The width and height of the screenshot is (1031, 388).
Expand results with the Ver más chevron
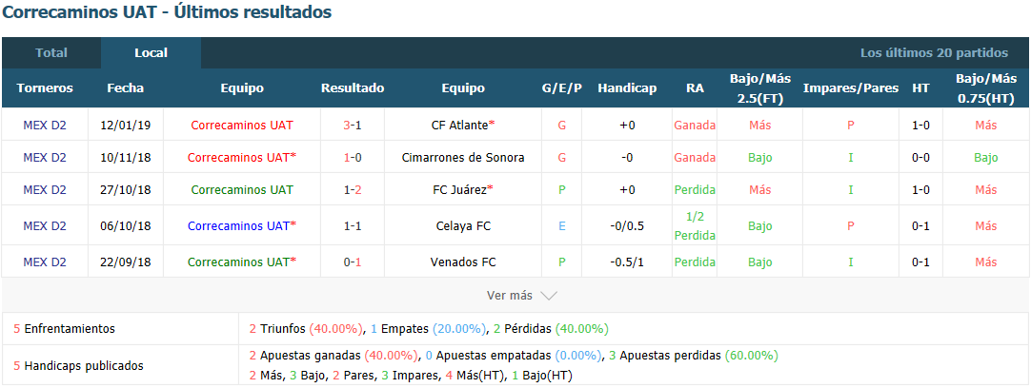click(549, 296)
